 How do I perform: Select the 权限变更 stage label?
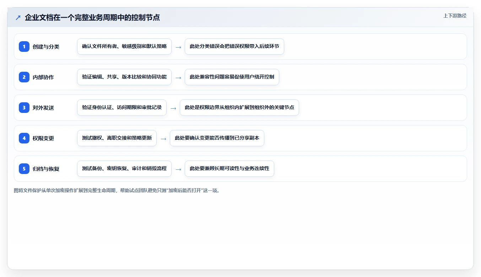coord(43,138)
